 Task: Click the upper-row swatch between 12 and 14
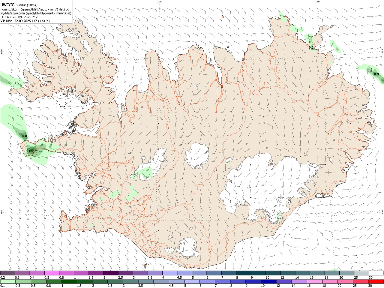pyautogui.click(x=287, y=273)
